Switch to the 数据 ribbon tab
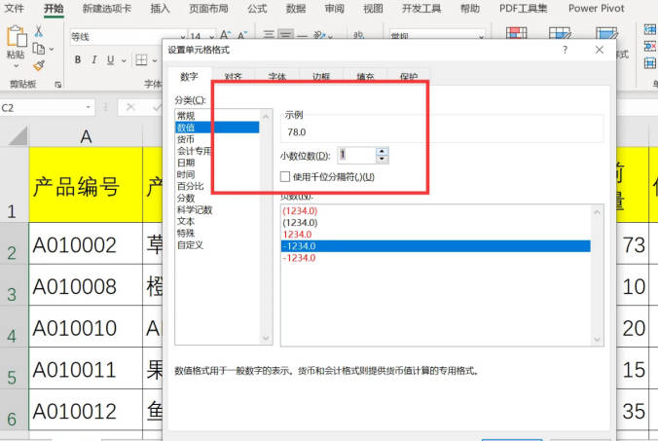The image size is (658, 441). point(296,9)
